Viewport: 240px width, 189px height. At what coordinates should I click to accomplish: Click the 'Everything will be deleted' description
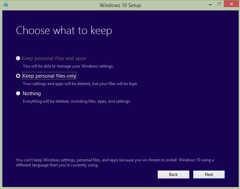(77, 101)
